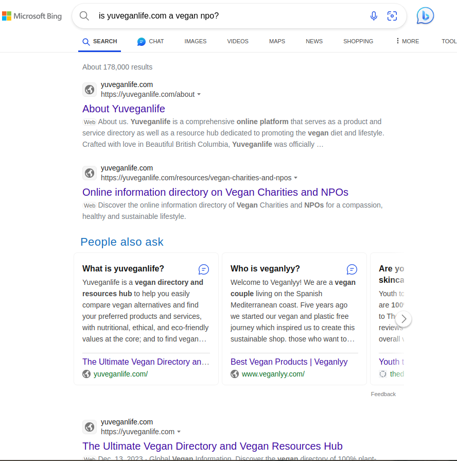
Task: Open Bing Chat bubble icon at top right
Action: [425, 16]
